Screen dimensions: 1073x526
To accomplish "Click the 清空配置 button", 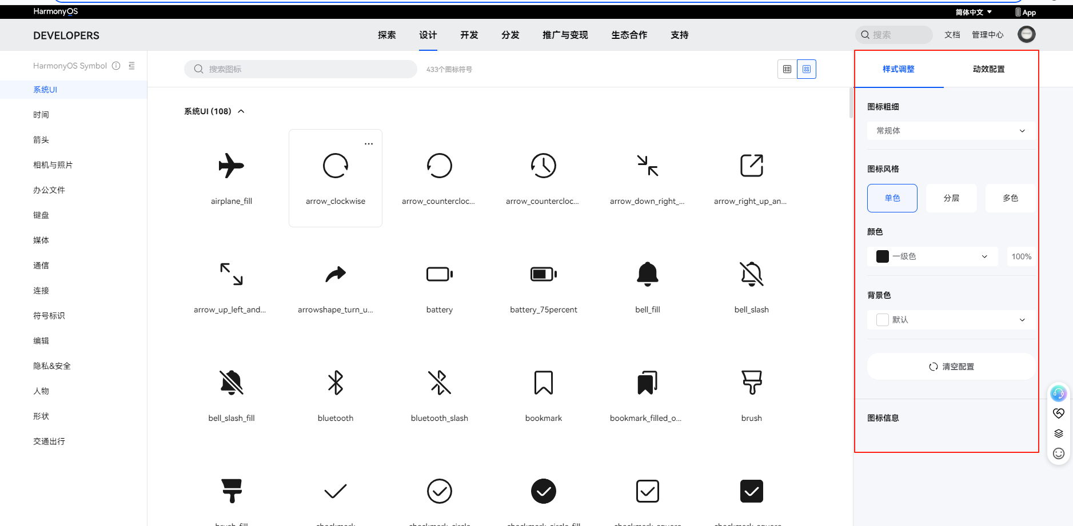I will 951,367.
